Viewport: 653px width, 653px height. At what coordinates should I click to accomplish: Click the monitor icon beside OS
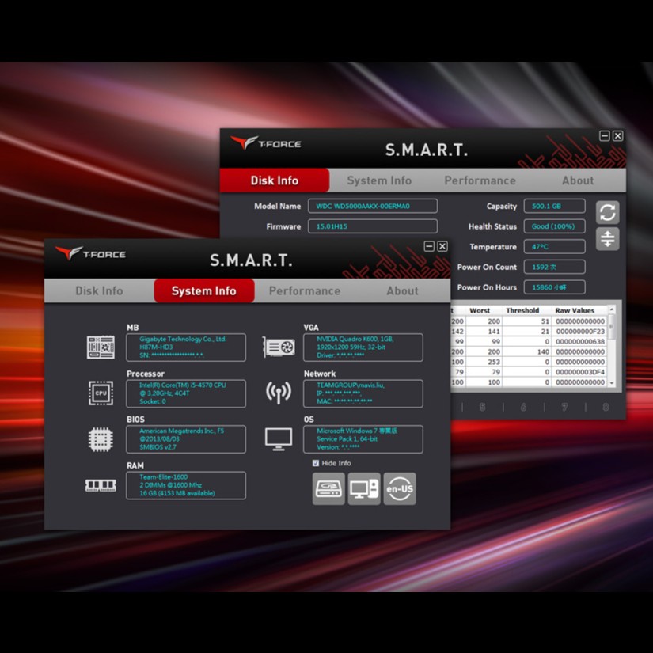pos(279,439)
